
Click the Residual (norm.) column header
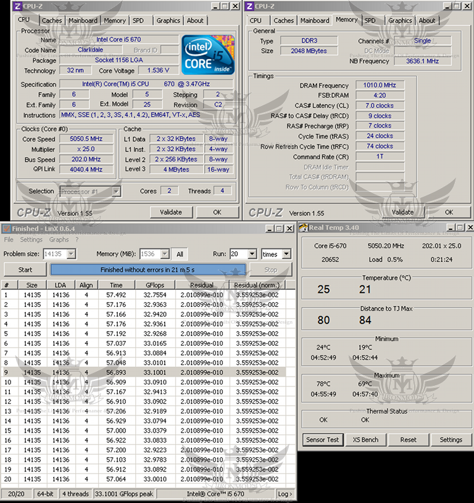[257, 285]
